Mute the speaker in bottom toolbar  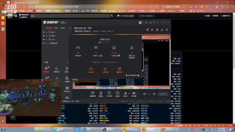[x=134, y=94]
